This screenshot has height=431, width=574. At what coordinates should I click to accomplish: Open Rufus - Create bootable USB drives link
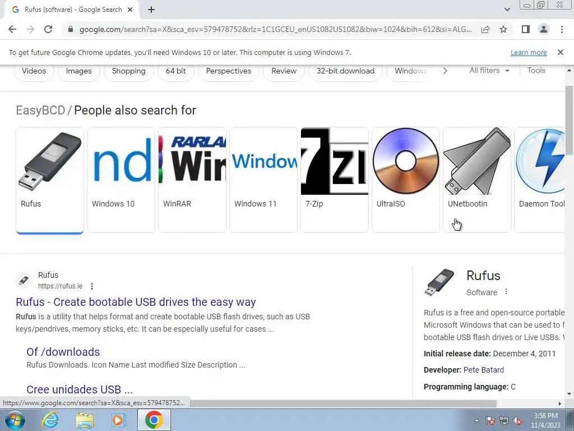tap(136, 302)
